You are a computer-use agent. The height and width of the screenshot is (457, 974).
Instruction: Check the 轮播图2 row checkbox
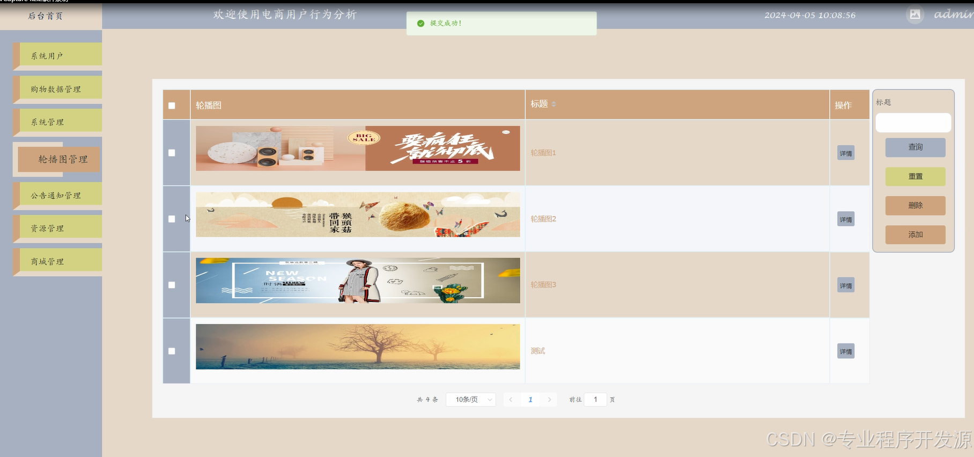click(172, 219)
